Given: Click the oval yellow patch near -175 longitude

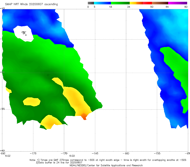Looking at the screenshot, I should [x=32, y=102].
